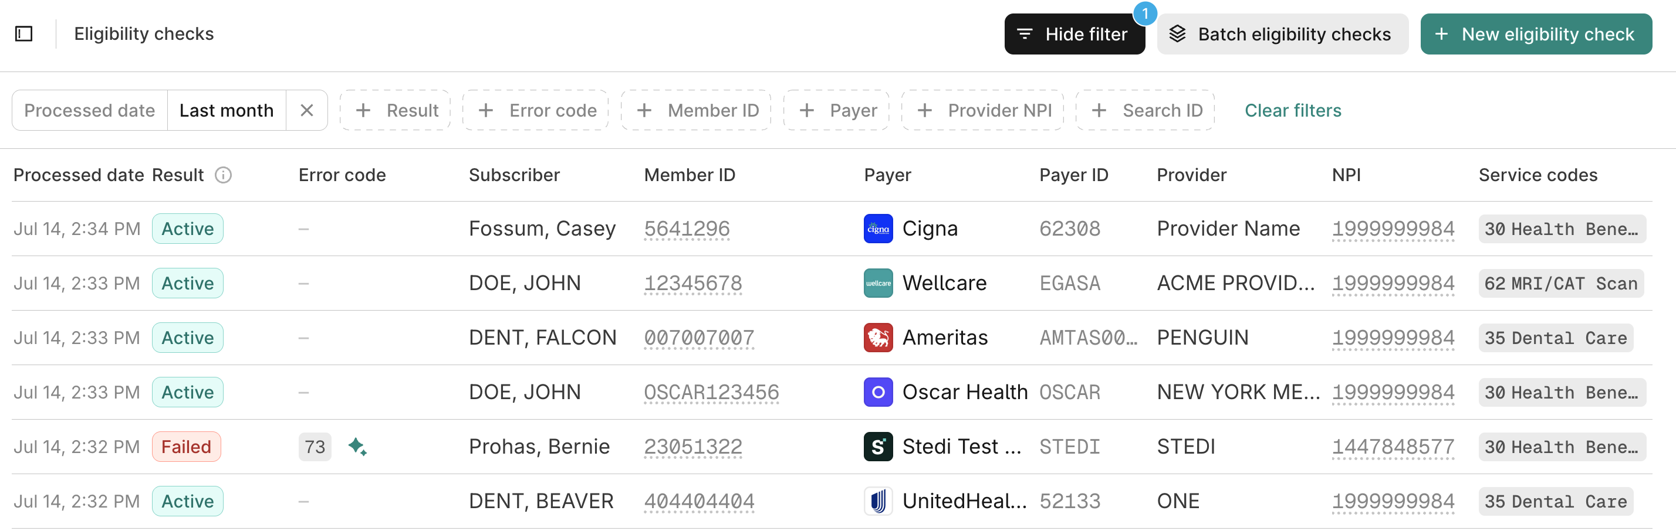1676x531 pixels.
Task: Add a Result filter
Action: [396, 111]
